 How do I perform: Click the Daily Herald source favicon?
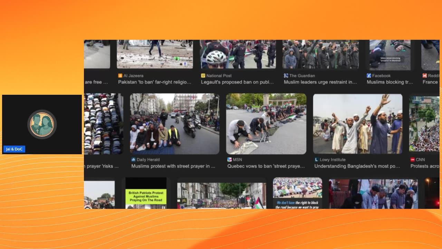pos(133,159)
